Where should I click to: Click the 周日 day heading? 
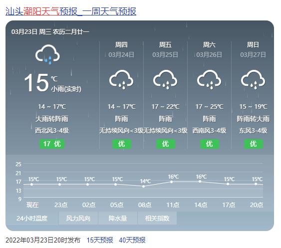tap(253, 44)
